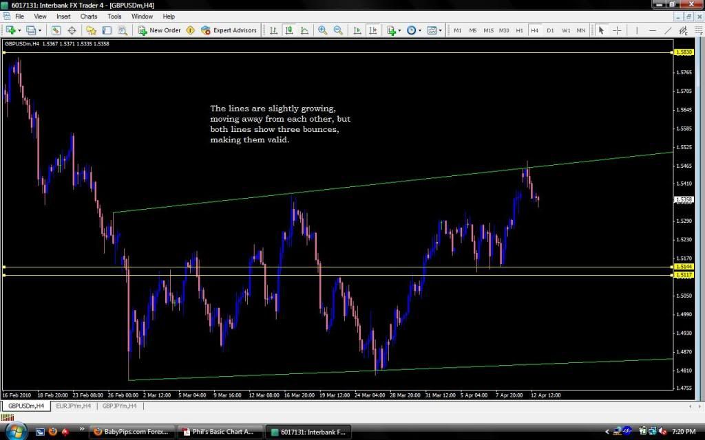The image size is (705, 440).
Task: Switch chart to Line Chart
Action: (304, 30)
